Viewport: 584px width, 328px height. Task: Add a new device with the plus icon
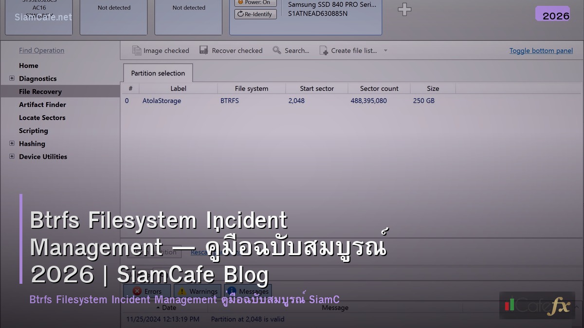[404, 9]
